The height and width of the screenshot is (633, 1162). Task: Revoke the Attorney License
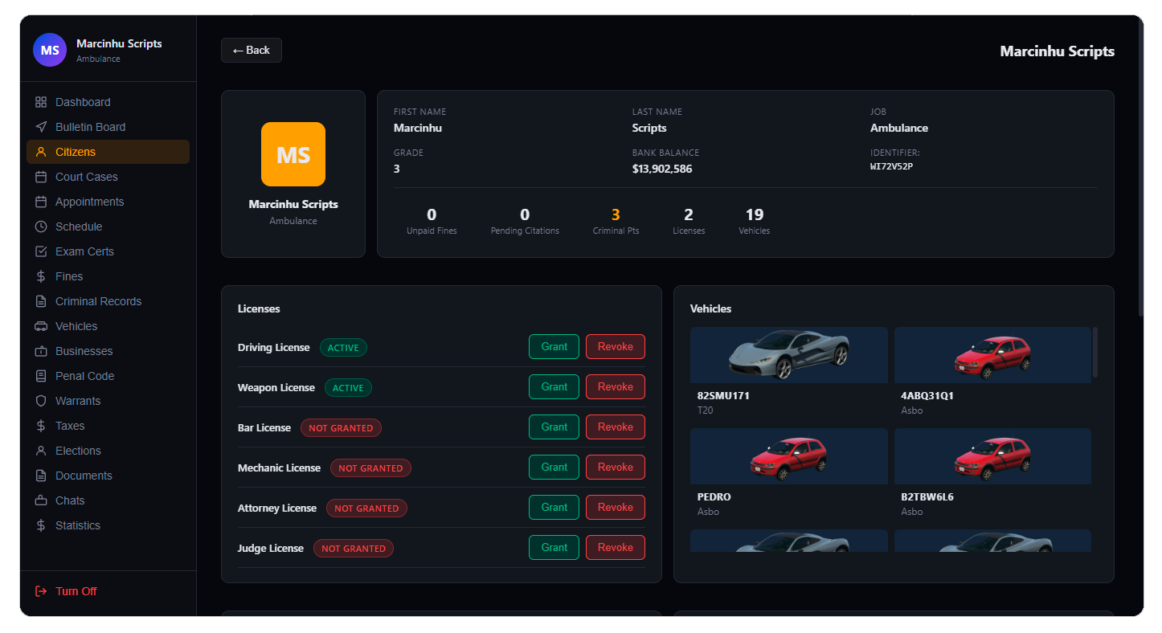pyautogui.click(x=616, y=508)
